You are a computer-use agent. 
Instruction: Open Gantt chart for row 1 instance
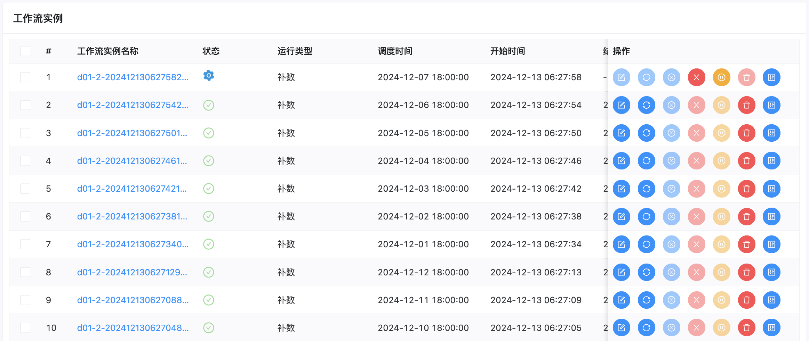771,77
